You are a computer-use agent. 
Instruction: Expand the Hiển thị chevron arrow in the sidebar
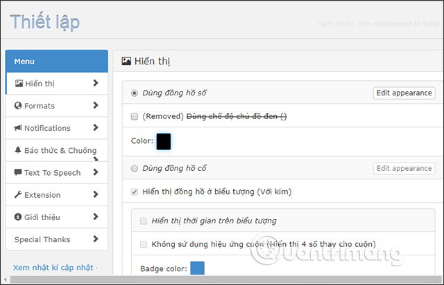pos(96,83)
